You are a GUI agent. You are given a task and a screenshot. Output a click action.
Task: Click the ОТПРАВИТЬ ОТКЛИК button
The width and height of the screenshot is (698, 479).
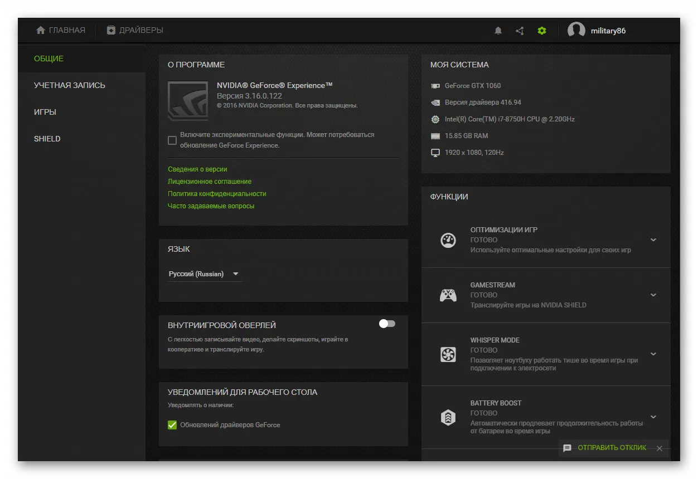[x=612, y=448]
